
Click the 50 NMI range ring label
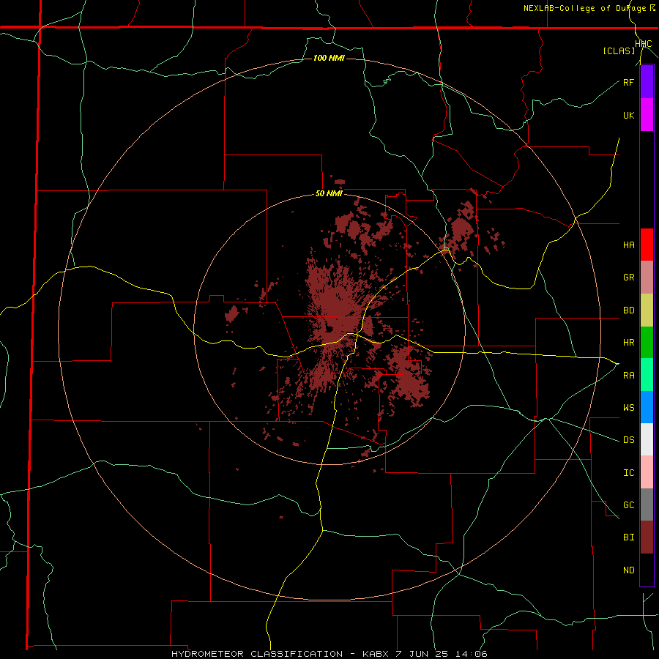(x=329, y=193)
